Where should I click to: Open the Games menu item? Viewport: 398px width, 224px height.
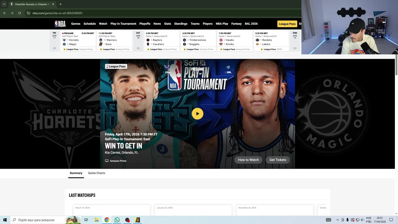coord(76,24)
